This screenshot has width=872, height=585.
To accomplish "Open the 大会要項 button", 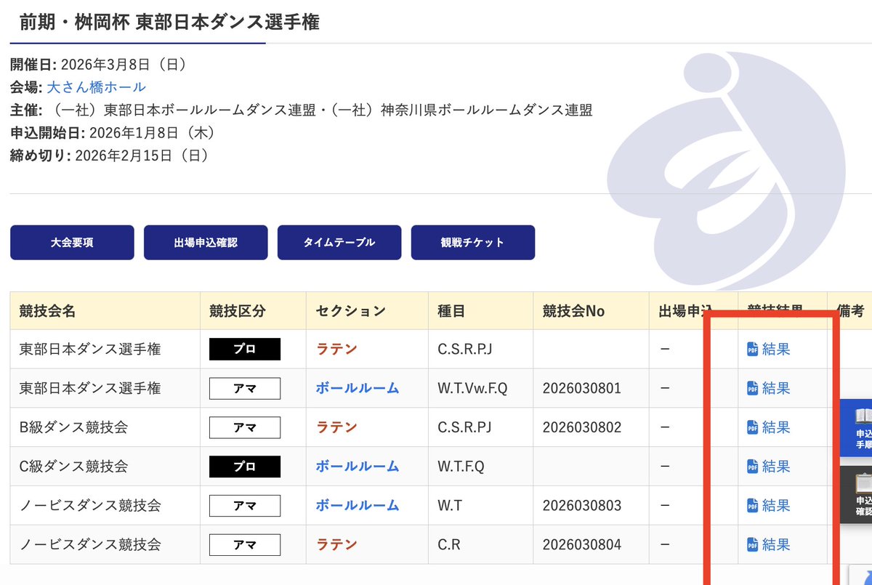I will pos(72,243).
